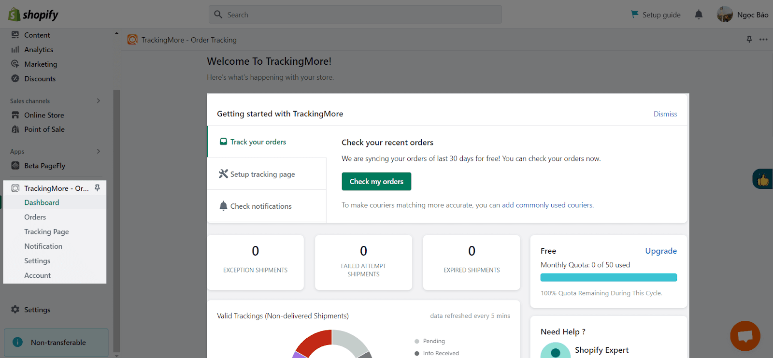Expand the Apps section chevron
This screenshot has width=773, height=358.
[99, 151]
